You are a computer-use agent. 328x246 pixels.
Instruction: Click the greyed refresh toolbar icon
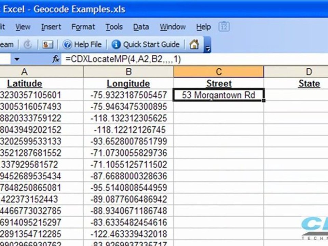[28, 44]
